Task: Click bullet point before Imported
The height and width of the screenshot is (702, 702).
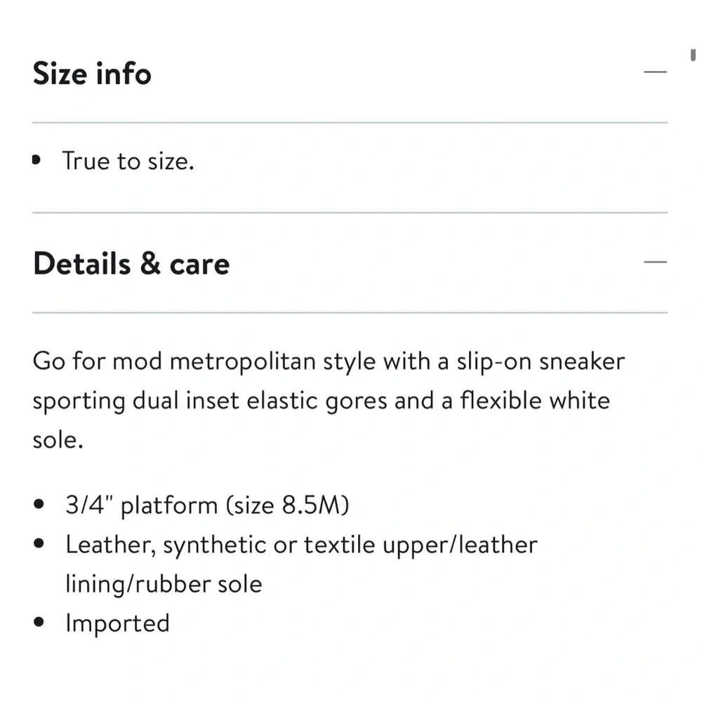Action: (x=39, y=622)
